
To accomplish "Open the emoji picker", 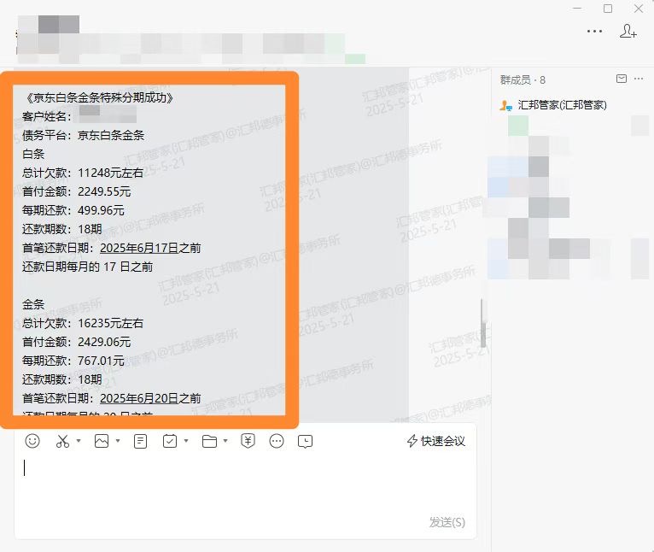I will pyautogui.click(x=32, y=441).
